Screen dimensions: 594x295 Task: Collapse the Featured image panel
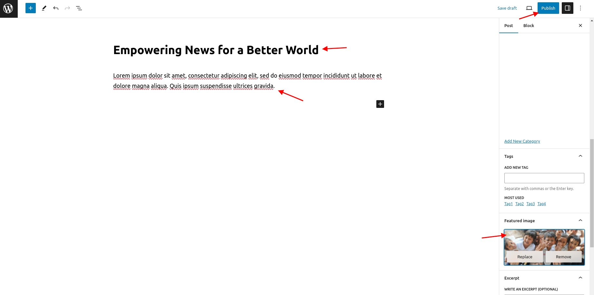pyautogui.click(x=580, y=221)
